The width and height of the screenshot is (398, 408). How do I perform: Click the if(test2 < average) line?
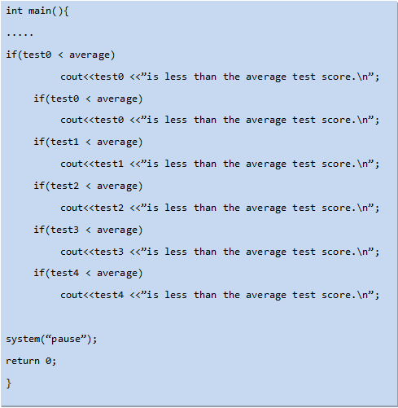click(88, 186)
